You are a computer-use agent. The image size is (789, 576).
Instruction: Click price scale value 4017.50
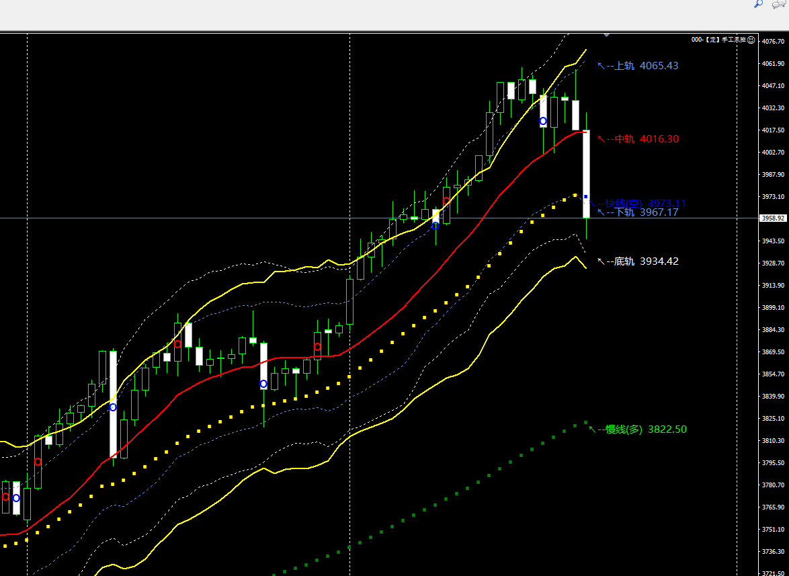pyautogui.click(x=774, y=130)
